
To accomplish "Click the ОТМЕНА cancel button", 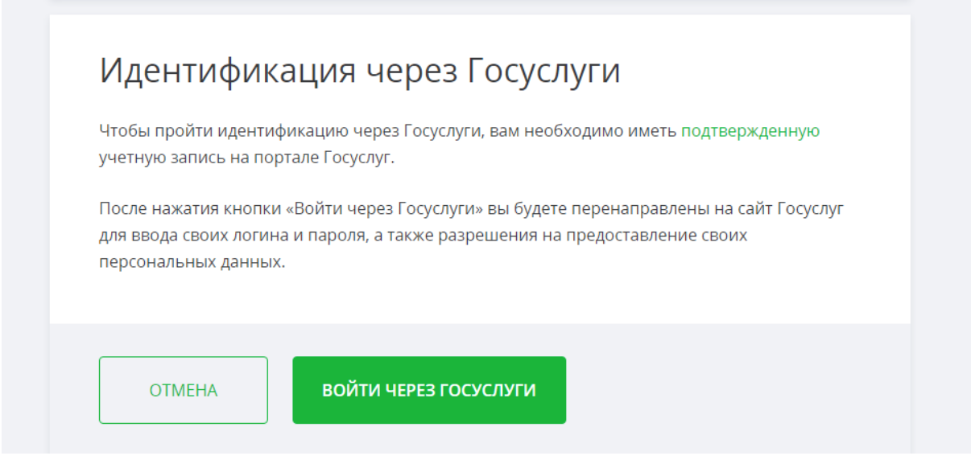I will point(184,390).
